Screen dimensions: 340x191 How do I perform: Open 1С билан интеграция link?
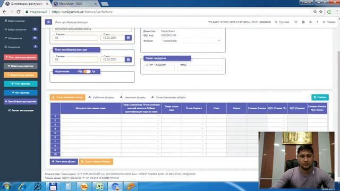21,110
